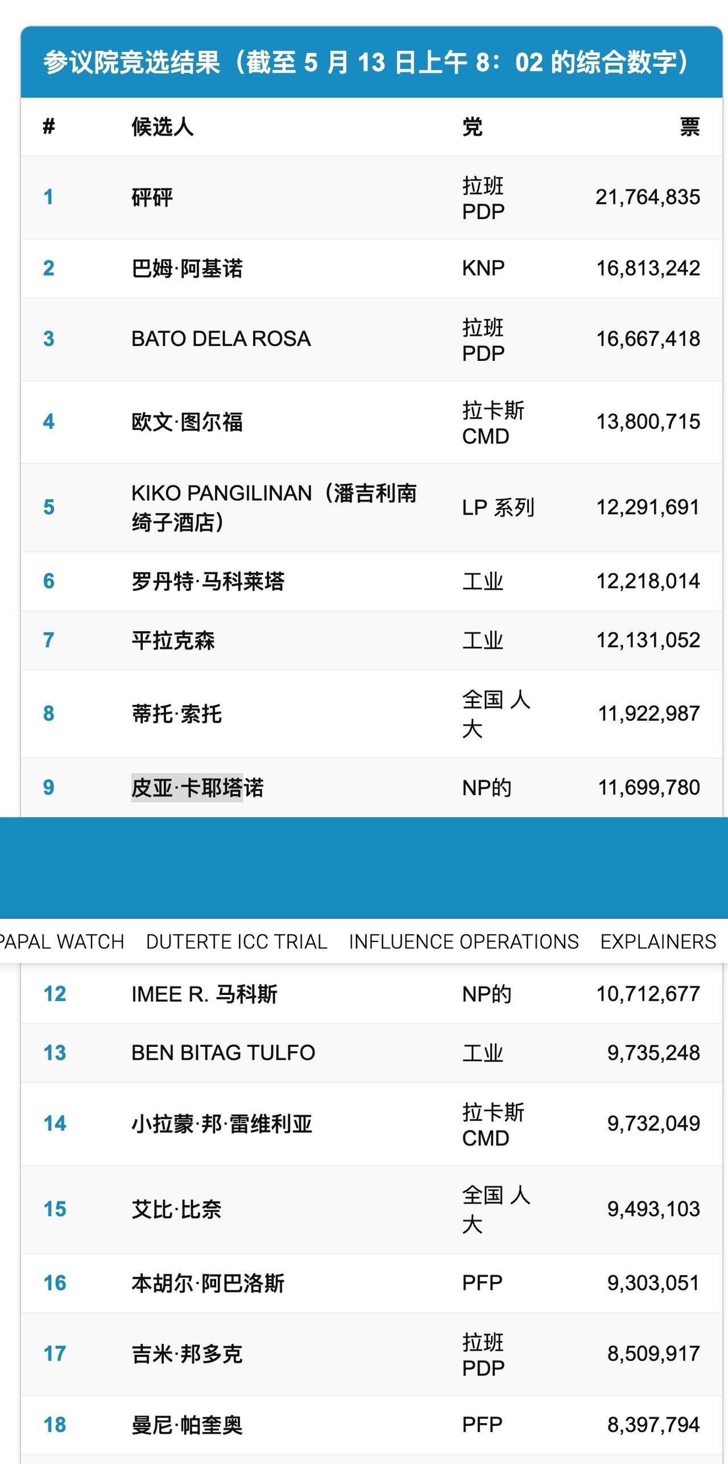The width and height of the screenshot is (728, 1464).
Task: Select the INFLUENCE OPERATIONS tab
Action: pos(464,942)
